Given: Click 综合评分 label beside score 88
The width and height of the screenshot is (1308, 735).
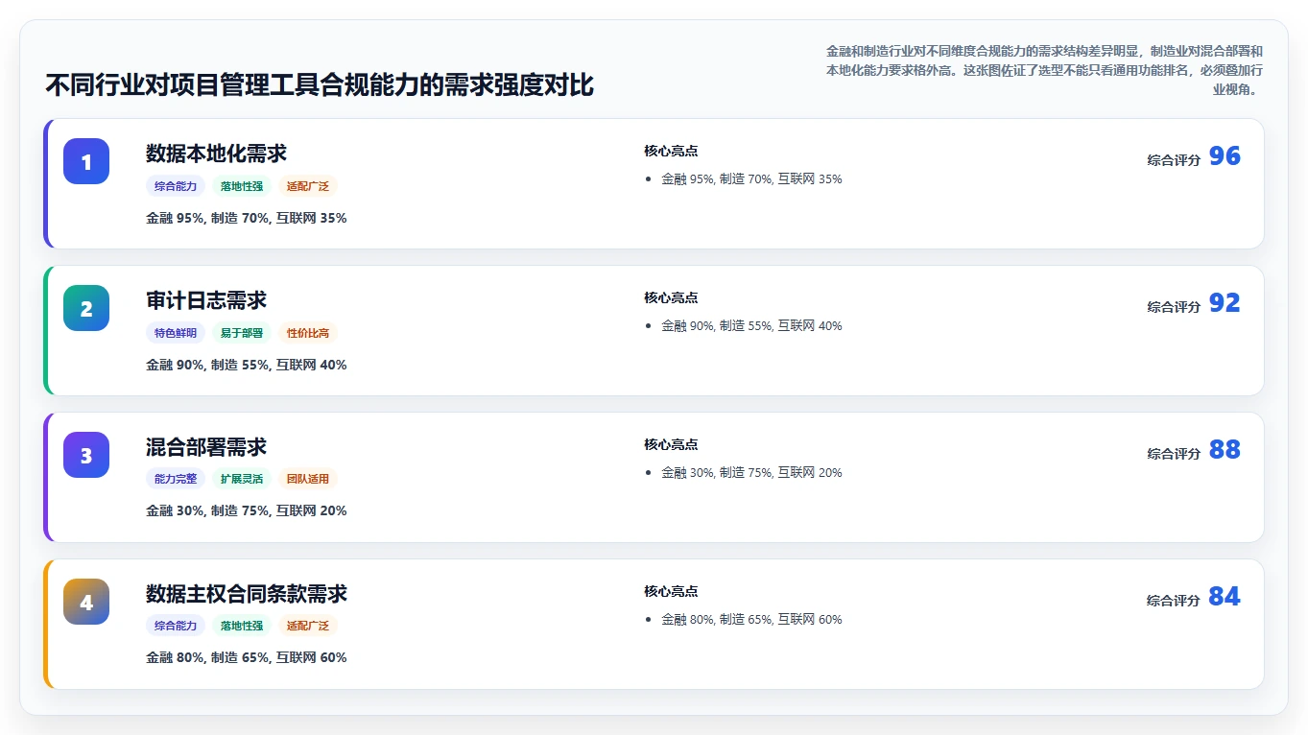Looking at the screenshot, I should (x=1174, y=454).
